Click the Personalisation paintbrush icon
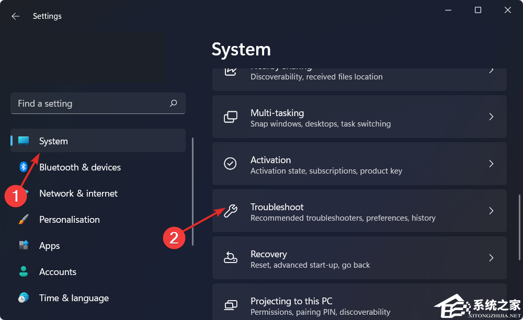Screen dimensions: 523x320 pos(24,220)
